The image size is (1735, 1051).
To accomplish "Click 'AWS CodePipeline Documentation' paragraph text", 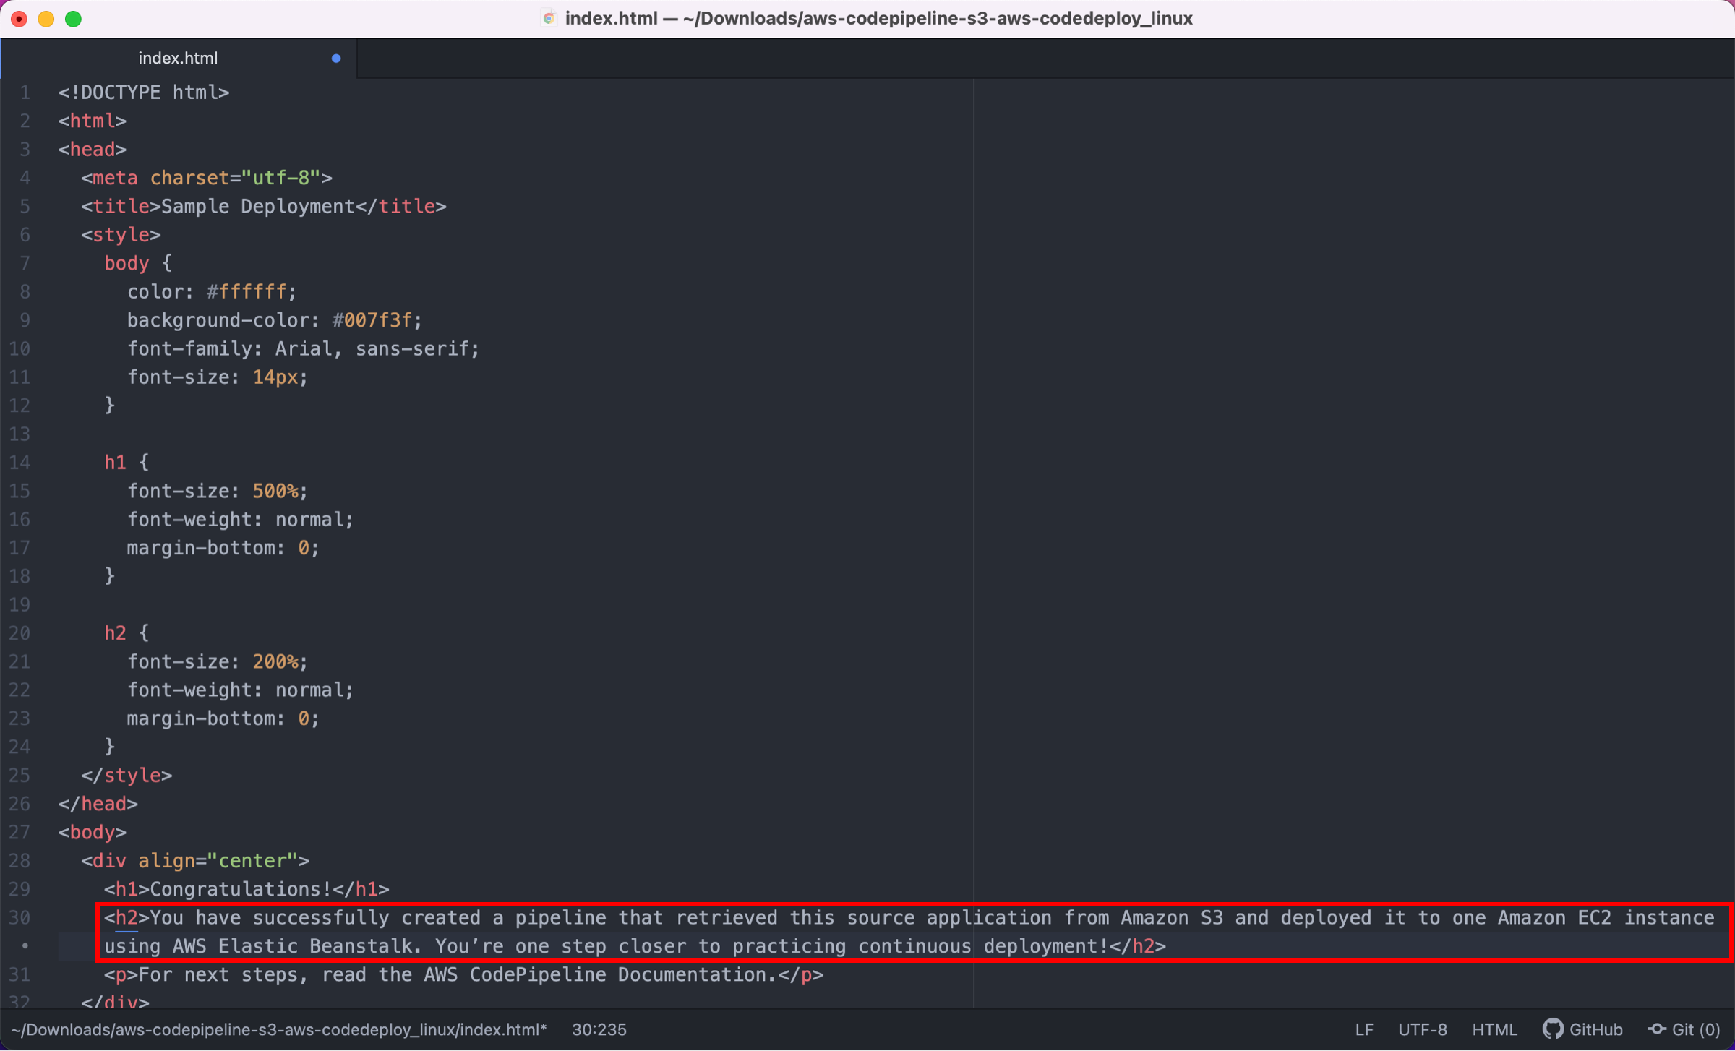I will tap(596, 975).
